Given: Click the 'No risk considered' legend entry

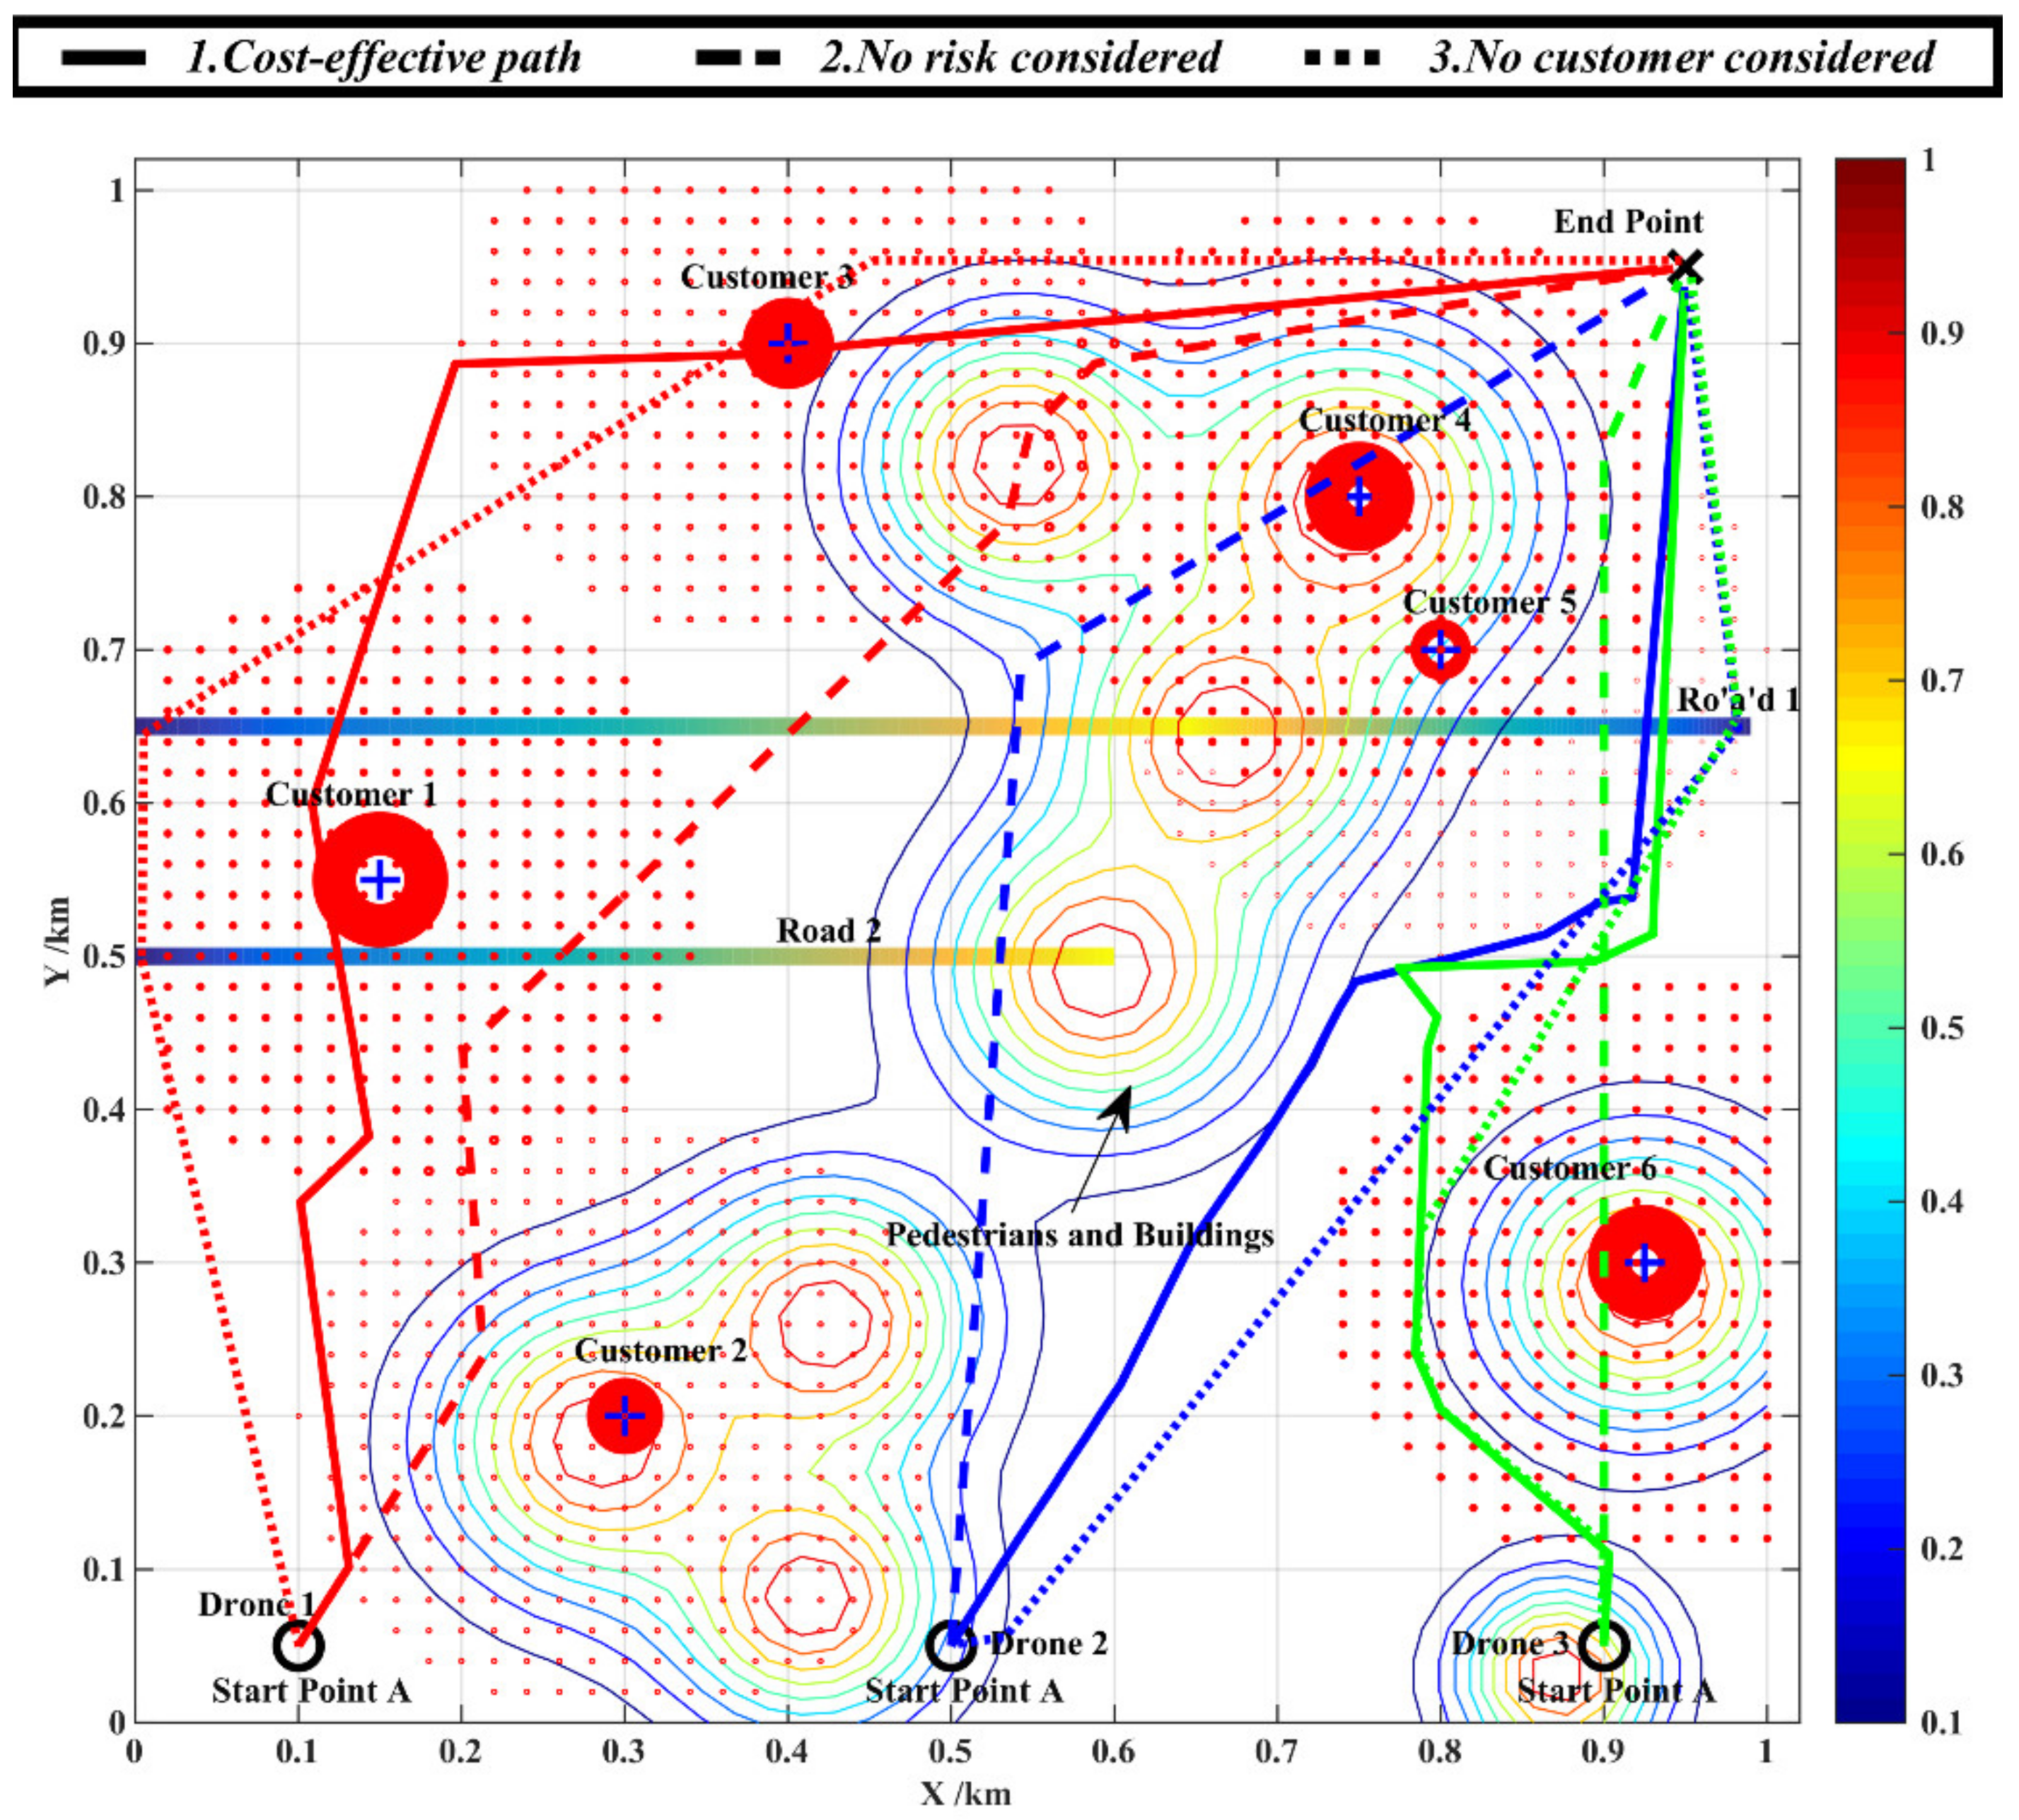Looking at the screenshot, I should 1020,57.
